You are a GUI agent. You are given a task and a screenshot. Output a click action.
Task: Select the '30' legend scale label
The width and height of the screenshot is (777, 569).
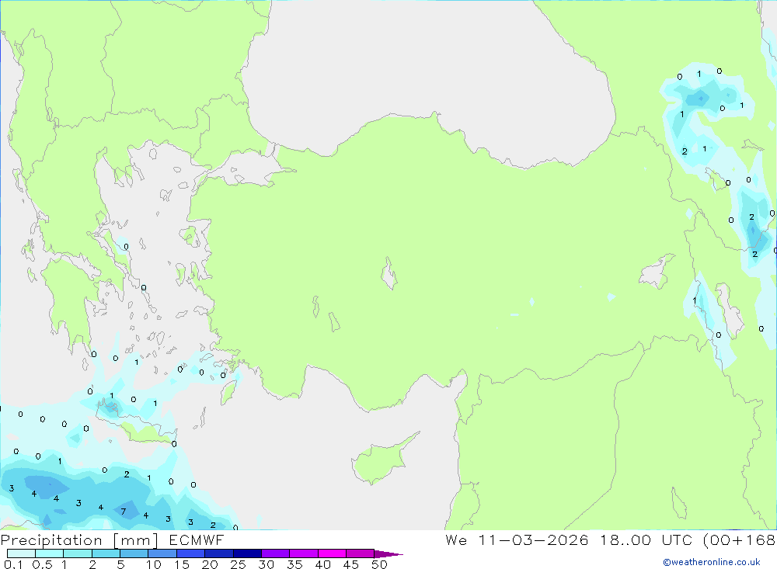267,564
